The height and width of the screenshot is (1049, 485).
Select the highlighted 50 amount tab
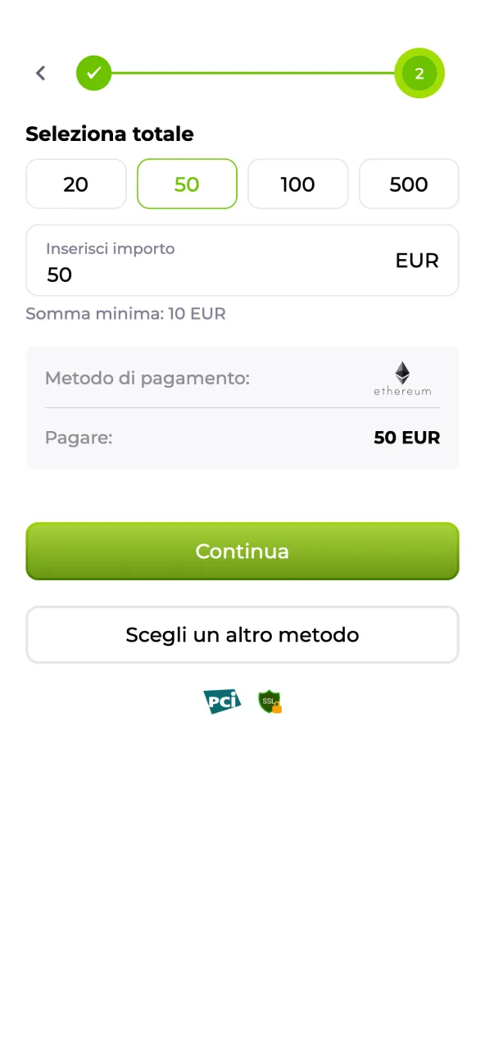pos(187,184)
